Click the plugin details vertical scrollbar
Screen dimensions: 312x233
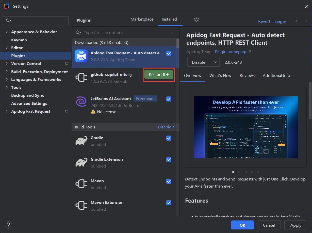click(x=310, y=101)
